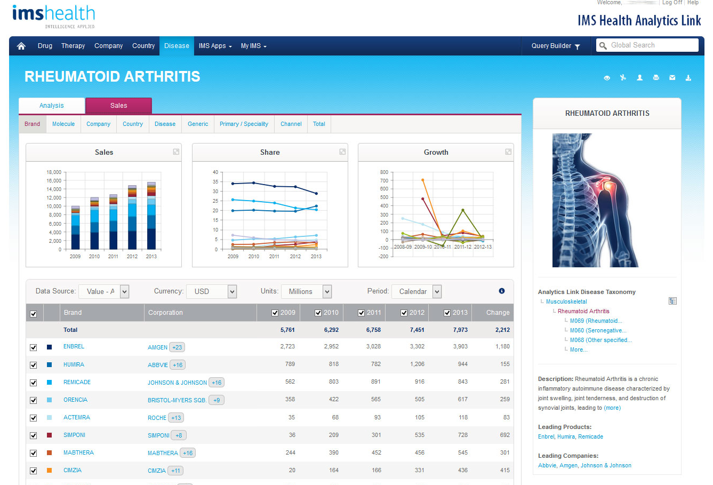Click the shoulder joint illustration
Screen dimensions: 713x485
595,200
